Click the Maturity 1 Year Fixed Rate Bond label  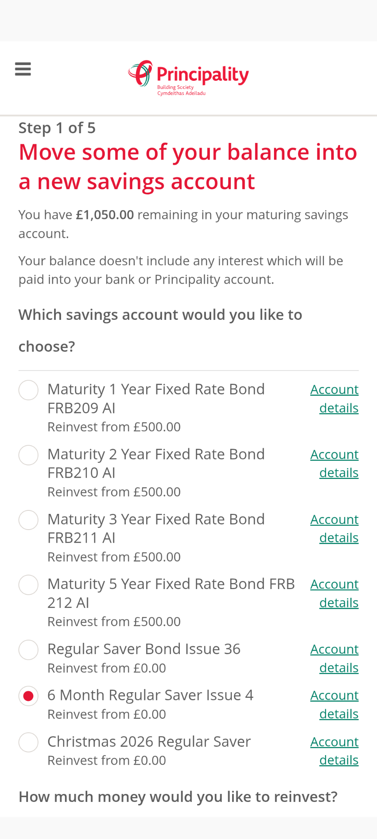click(x=156, y=389)
